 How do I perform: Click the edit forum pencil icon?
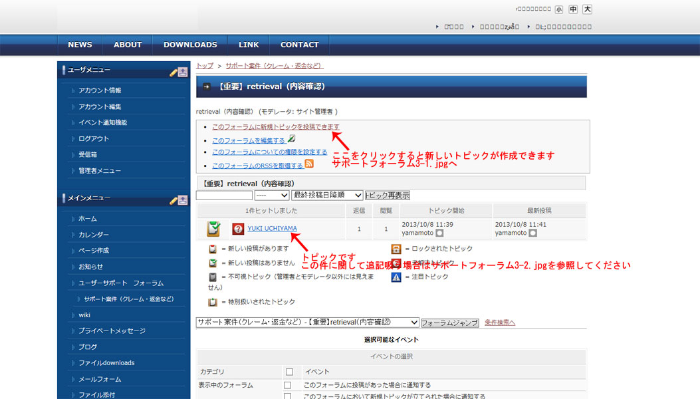(292, 139)
